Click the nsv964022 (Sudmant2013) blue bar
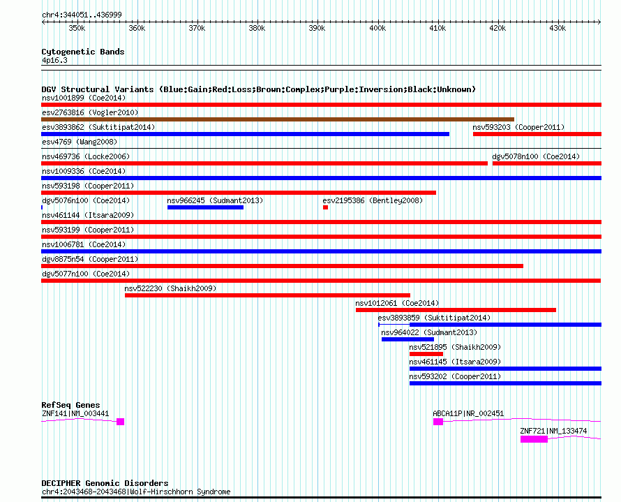This screenshot has width=621, height=502. pos(408,339)
